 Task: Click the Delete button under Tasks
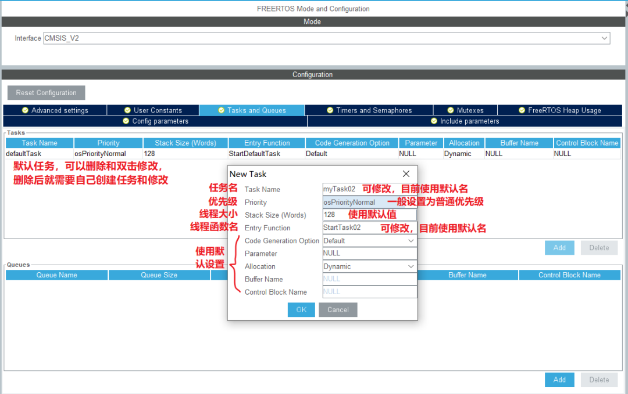(599, 248)
